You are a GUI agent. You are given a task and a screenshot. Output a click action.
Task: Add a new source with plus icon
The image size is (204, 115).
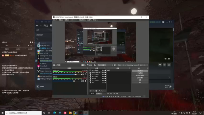click(91, 91)
